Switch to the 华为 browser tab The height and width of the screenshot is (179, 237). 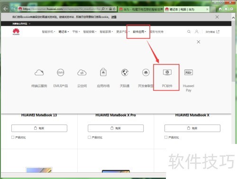point(141,9)
